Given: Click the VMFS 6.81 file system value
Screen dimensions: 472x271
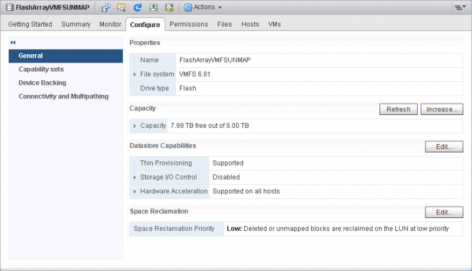Looking at the screenshot, I should (x=195, y=74).
